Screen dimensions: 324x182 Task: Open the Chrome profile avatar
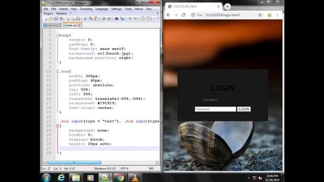(269, 15)
